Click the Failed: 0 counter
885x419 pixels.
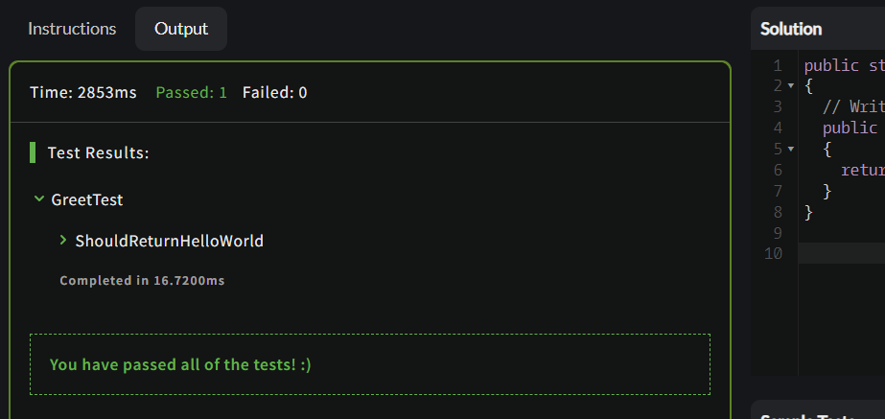[275, 93]
